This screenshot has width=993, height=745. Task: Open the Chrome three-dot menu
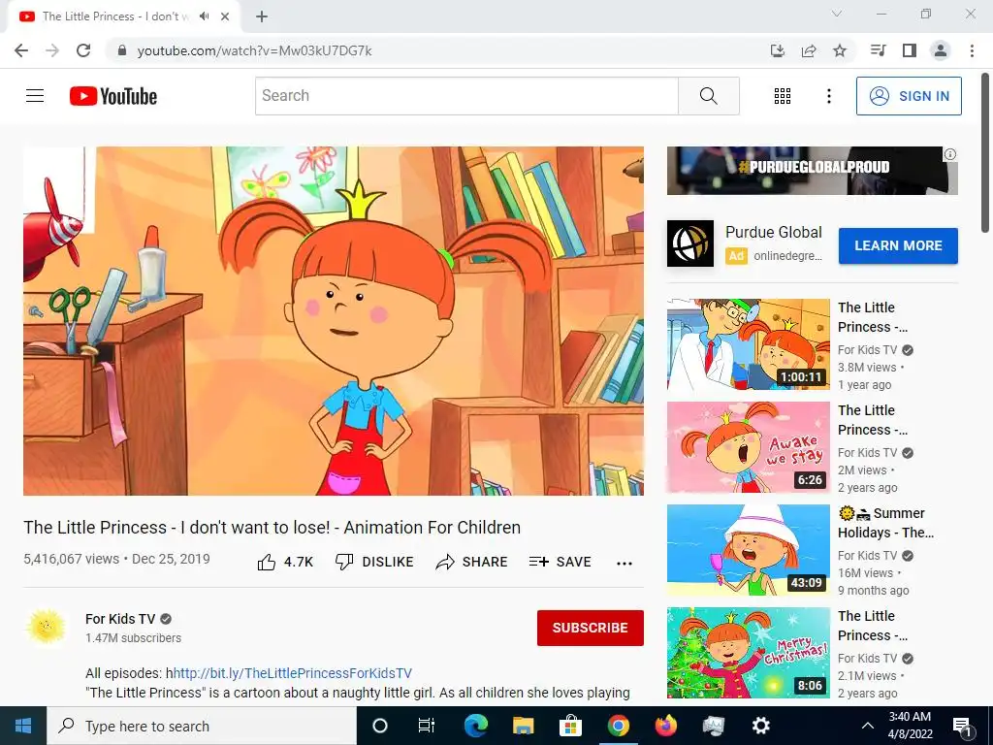[x=972, y=50]
